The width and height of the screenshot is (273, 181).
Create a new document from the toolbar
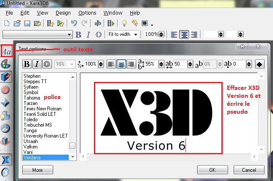click(x=7, y=23)
